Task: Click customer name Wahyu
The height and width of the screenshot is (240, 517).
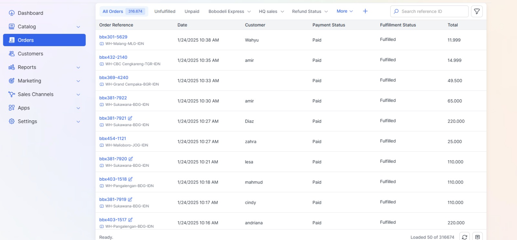Action: point(252,40)
